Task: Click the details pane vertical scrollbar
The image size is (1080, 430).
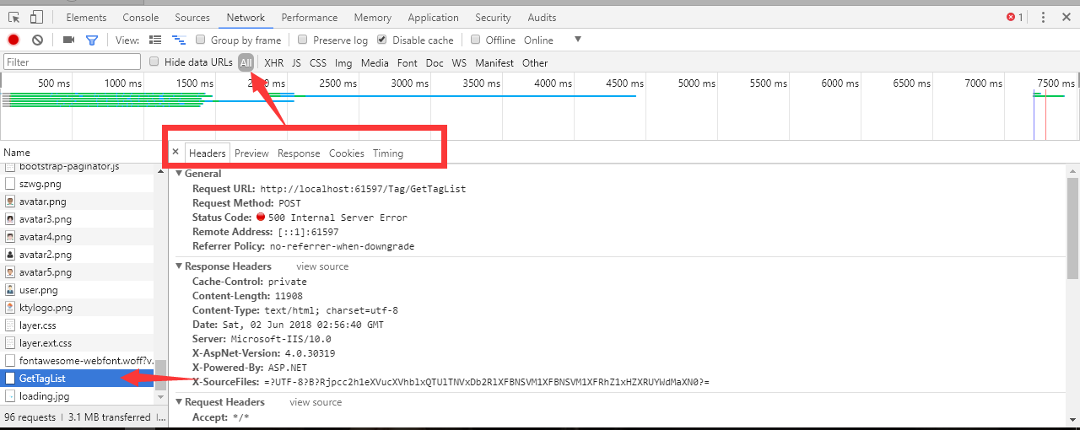Action: [1073, 228]
